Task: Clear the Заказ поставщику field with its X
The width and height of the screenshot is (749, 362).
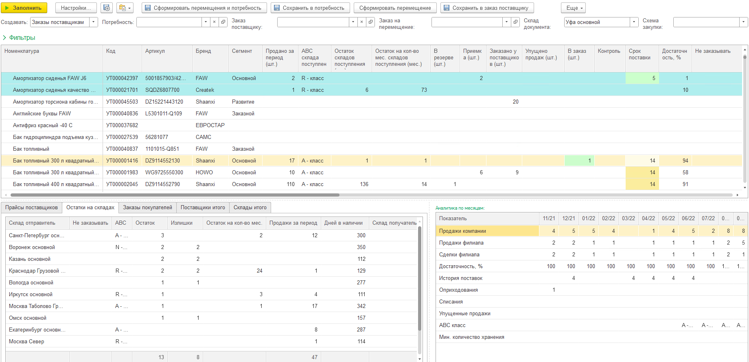Action: coord(361,22)
